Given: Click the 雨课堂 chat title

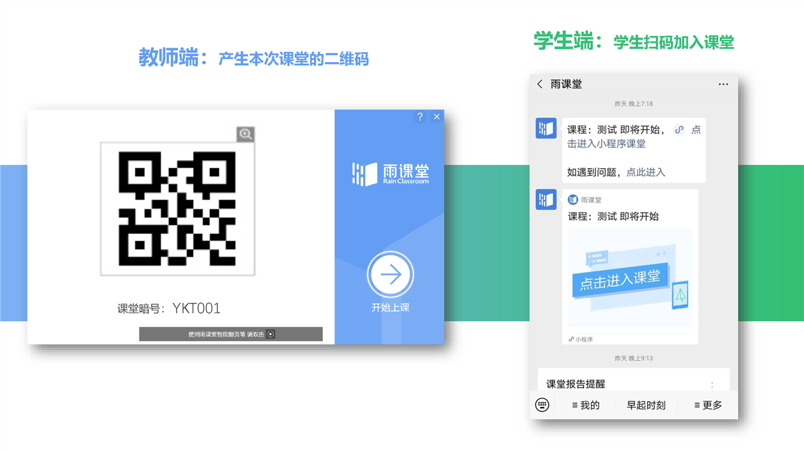Looking at the screenshot, I should point(566,84).
